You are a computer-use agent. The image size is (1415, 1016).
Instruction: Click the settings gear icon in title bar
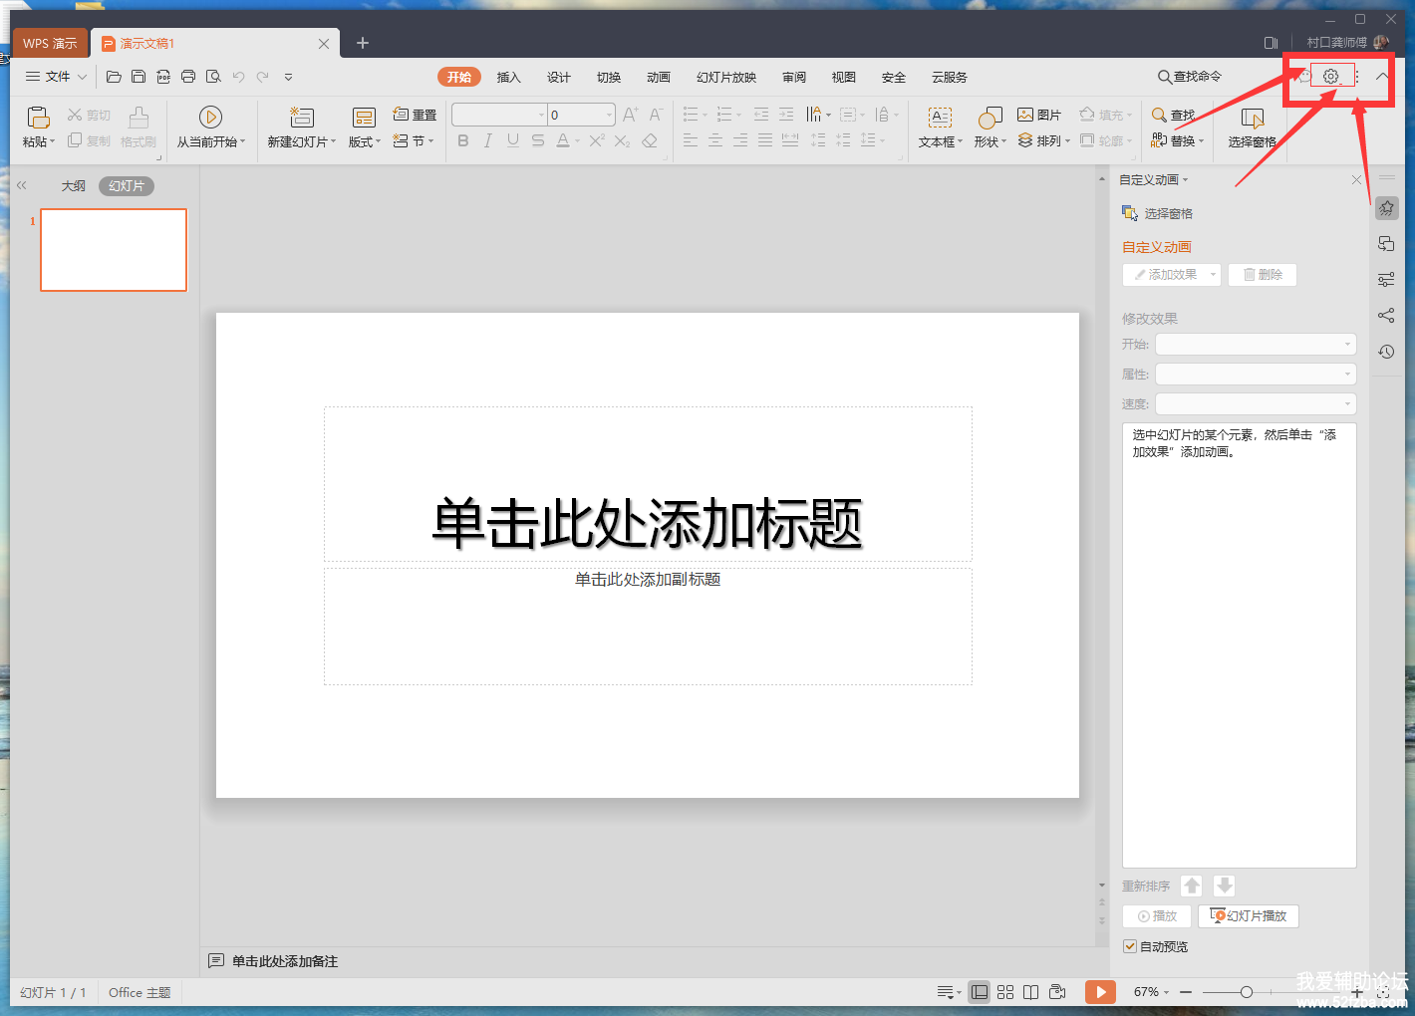click(1330, 77)
